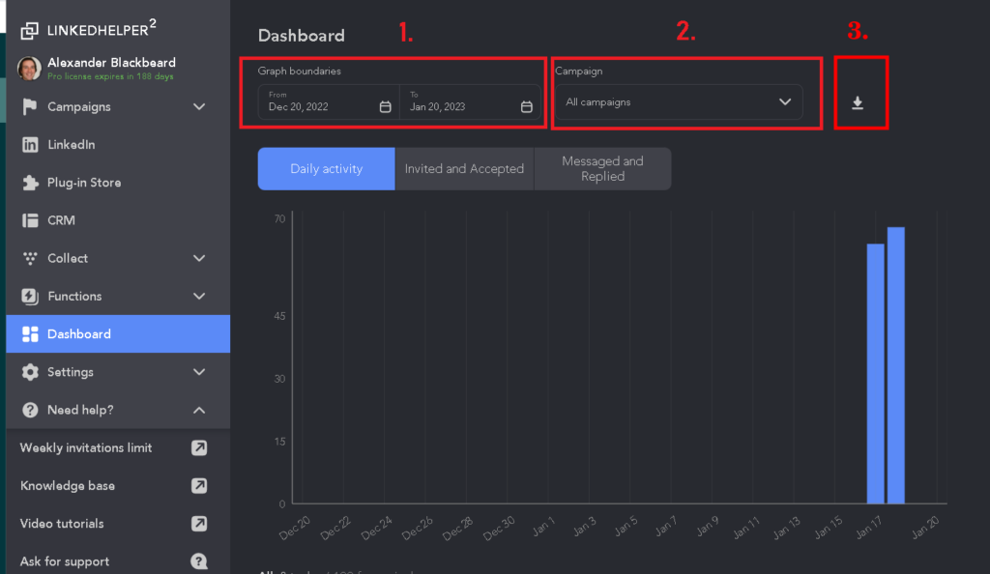Select the tallest blue bar in chart
The image size is (990, 574).
pos(895,365)
